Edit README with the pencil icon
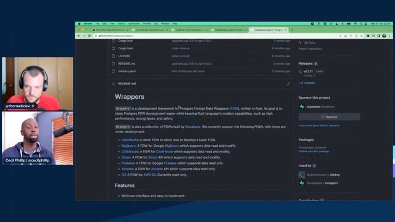Screen dimensions: 395x222 pos(288,84)
